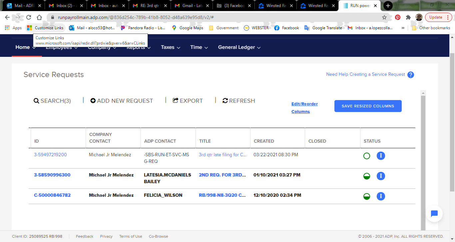Click the half-filled status circle for FELICIA_WILSON row

tap(366, 196)
